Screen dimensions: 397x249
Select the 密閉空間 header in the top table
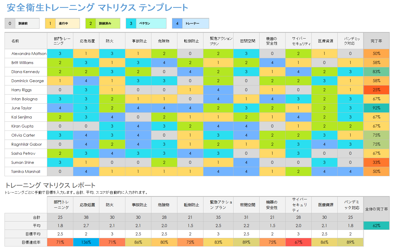pos(246,41)
